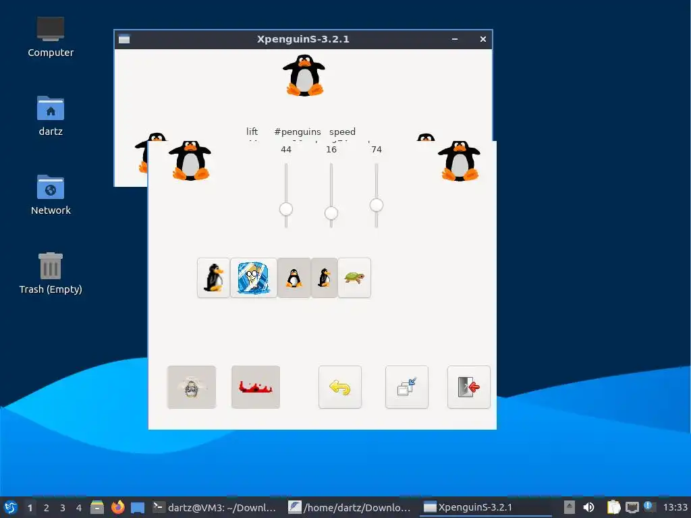Image resolution: width=691 pixels, height=518 pixels.
Task: Click the large penguin left of the sliders
Action: click(x=190, y=161)
